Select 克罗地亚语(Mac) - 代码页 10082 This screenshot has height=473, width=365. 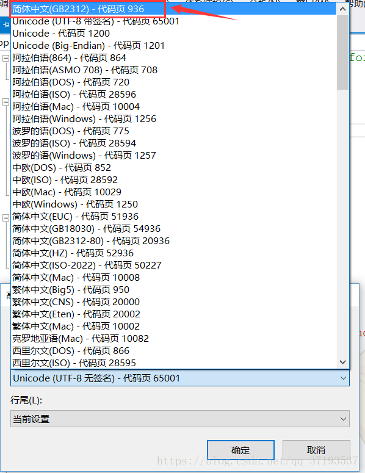coord(174,339)
